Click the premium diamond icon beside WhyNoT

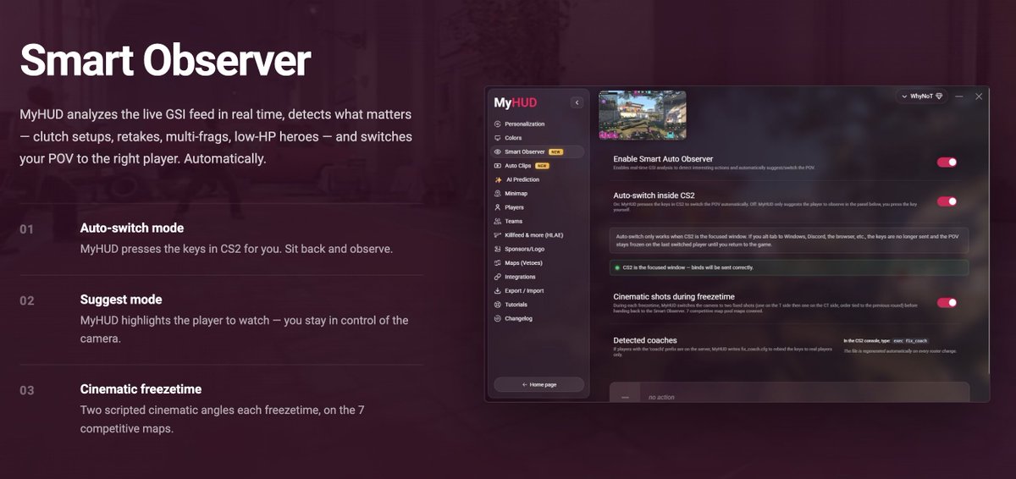[939, 96]
